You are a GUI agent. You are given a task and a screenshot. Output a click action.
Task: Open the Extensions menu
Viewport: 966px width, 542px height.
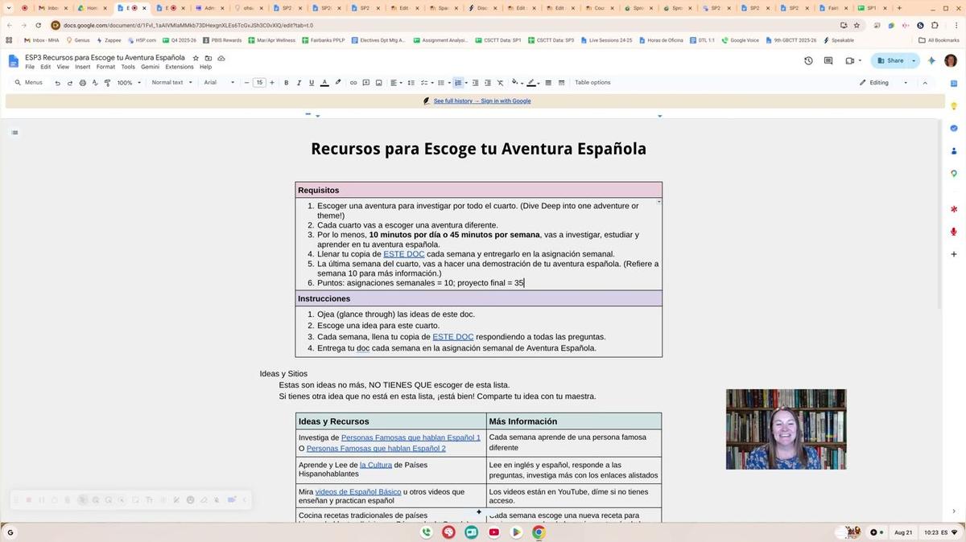click(180, 67)
